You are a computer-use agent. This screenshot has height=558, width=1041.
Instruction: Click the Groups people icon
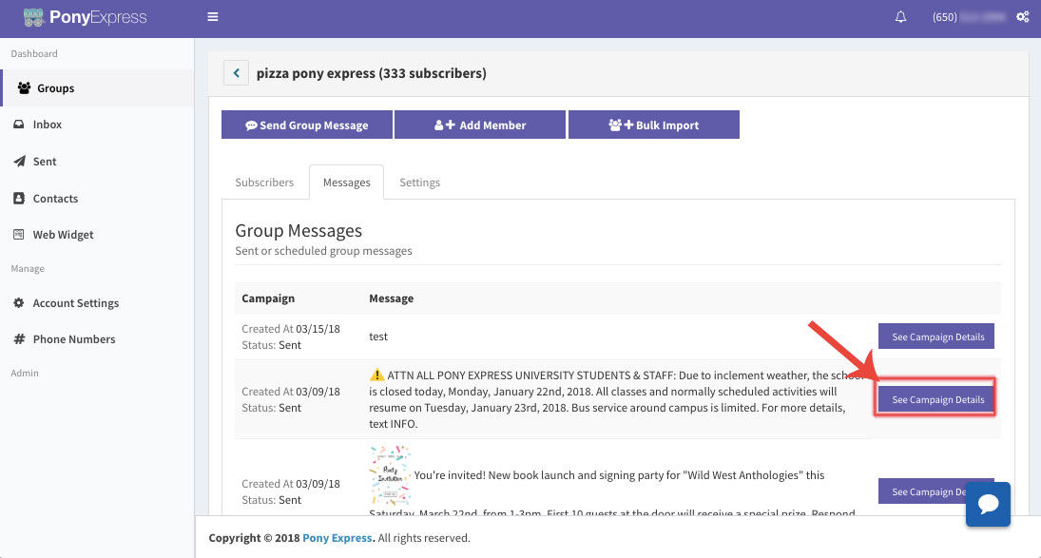point(24,87)
